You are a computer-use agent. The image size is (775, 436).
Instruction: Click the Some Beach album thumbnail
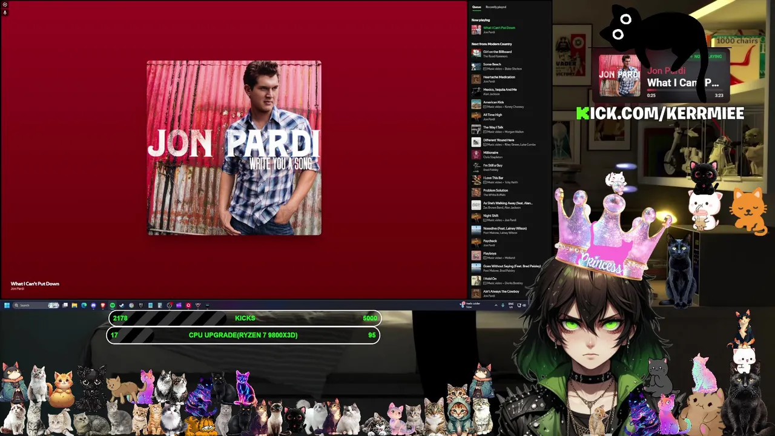(x=476, y=67)
